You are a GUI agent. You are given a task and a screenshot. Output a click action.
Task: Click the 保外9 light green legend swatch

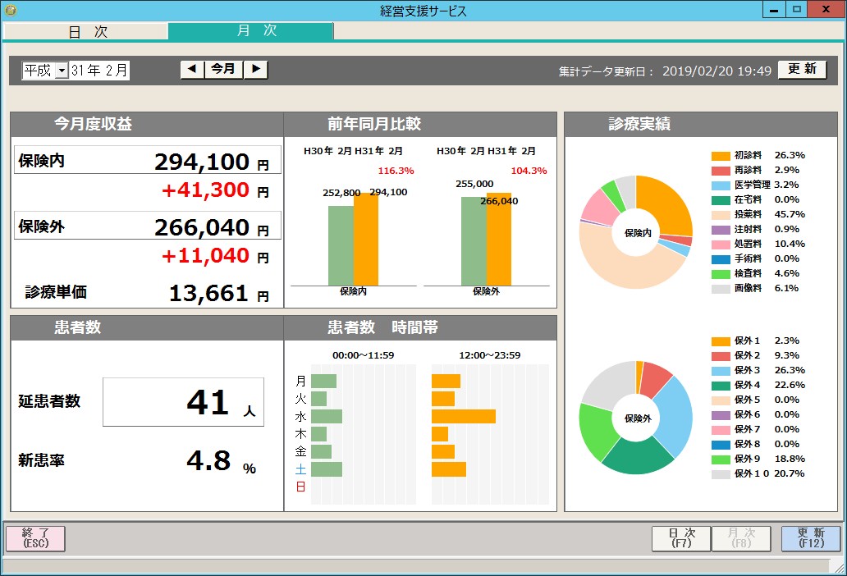point(721,460)
